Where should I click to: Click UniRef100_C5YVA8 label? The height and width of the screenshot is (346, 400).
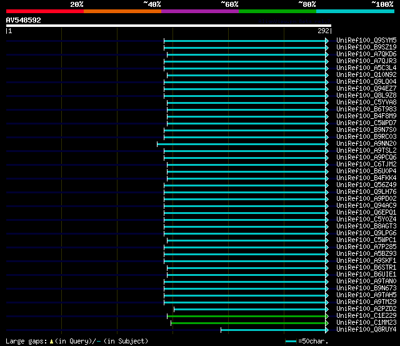click(x=366, y=103)
